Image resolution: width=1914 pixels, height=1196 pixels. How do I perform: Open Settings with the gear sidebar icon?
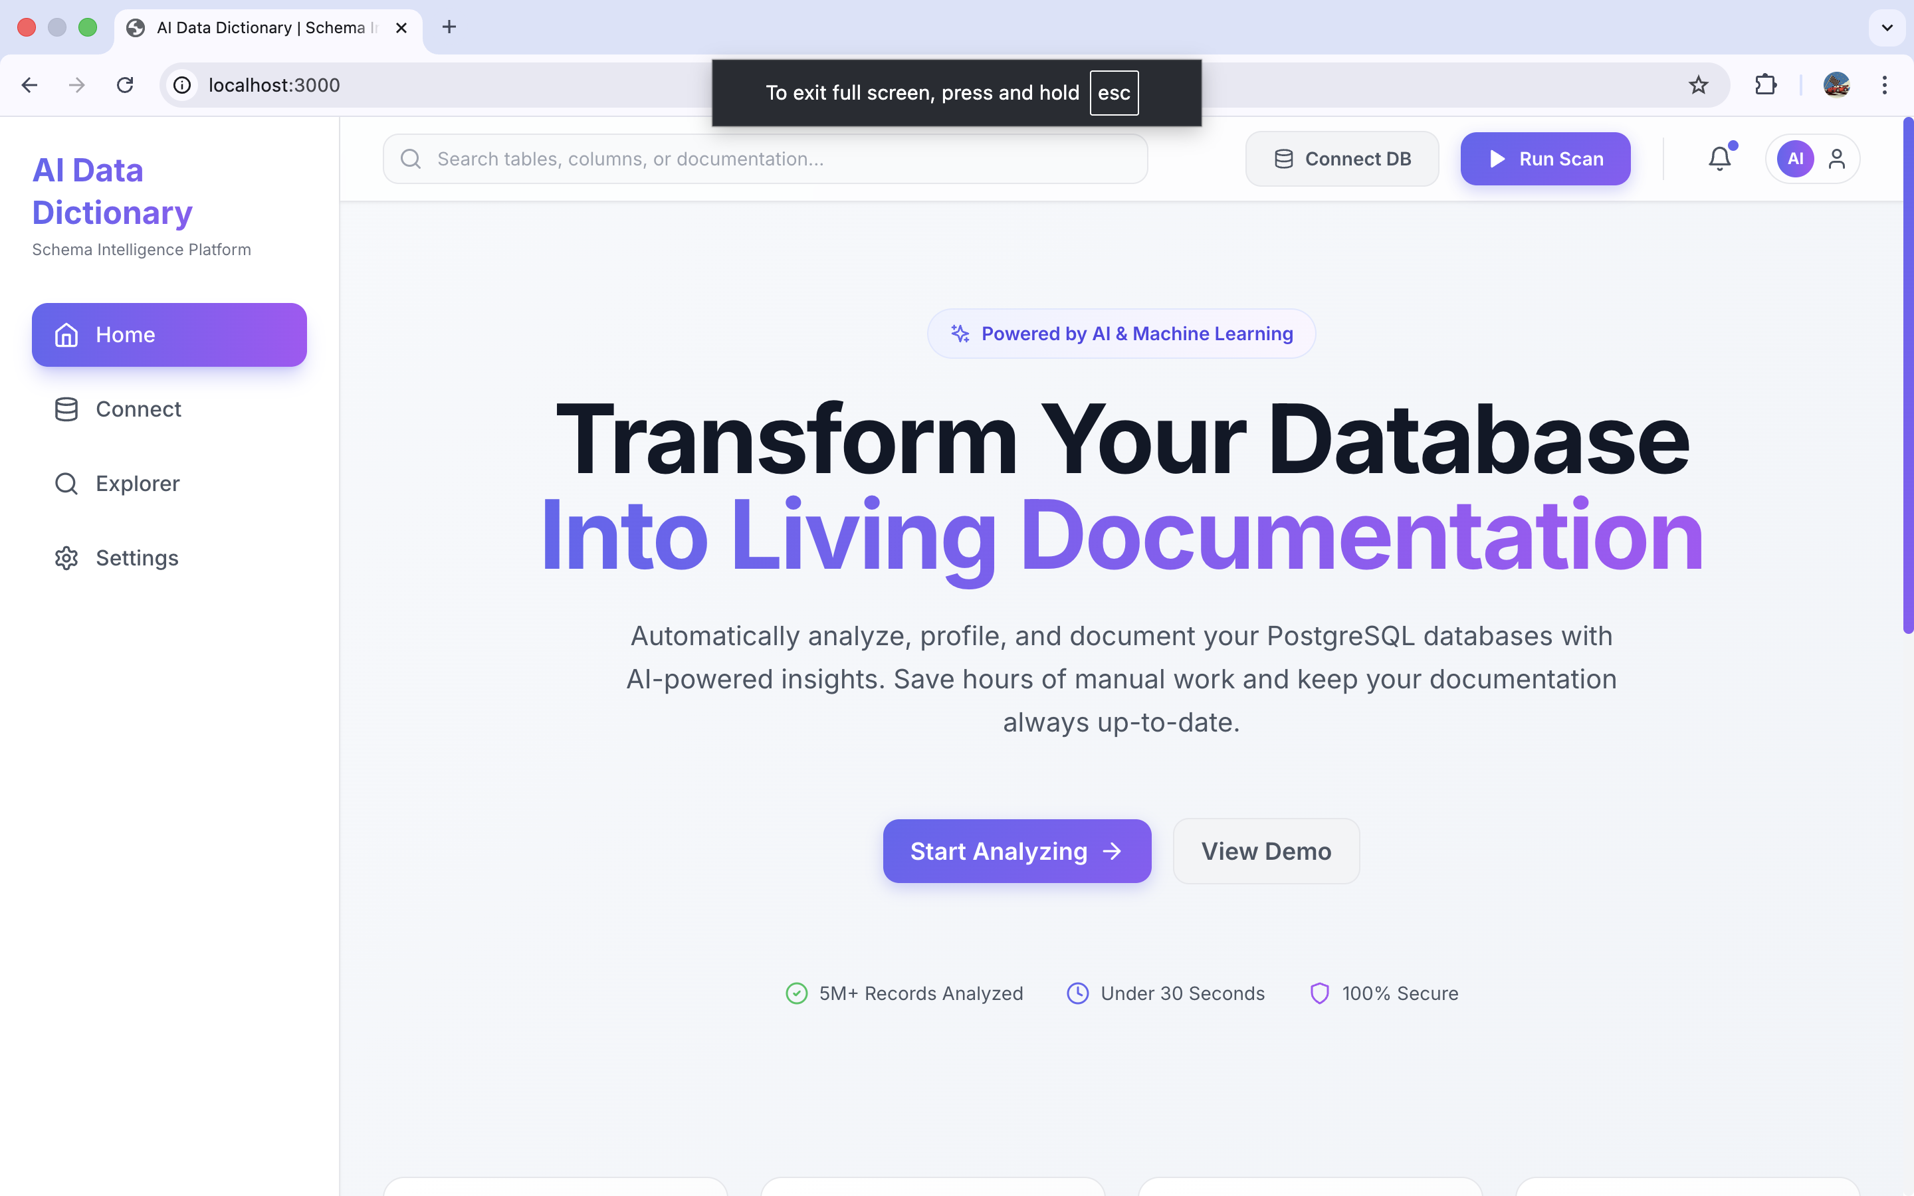[66, 557]
